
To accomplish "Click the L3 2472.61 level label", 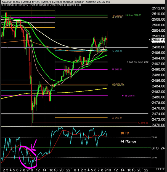I will pos(117,118).
